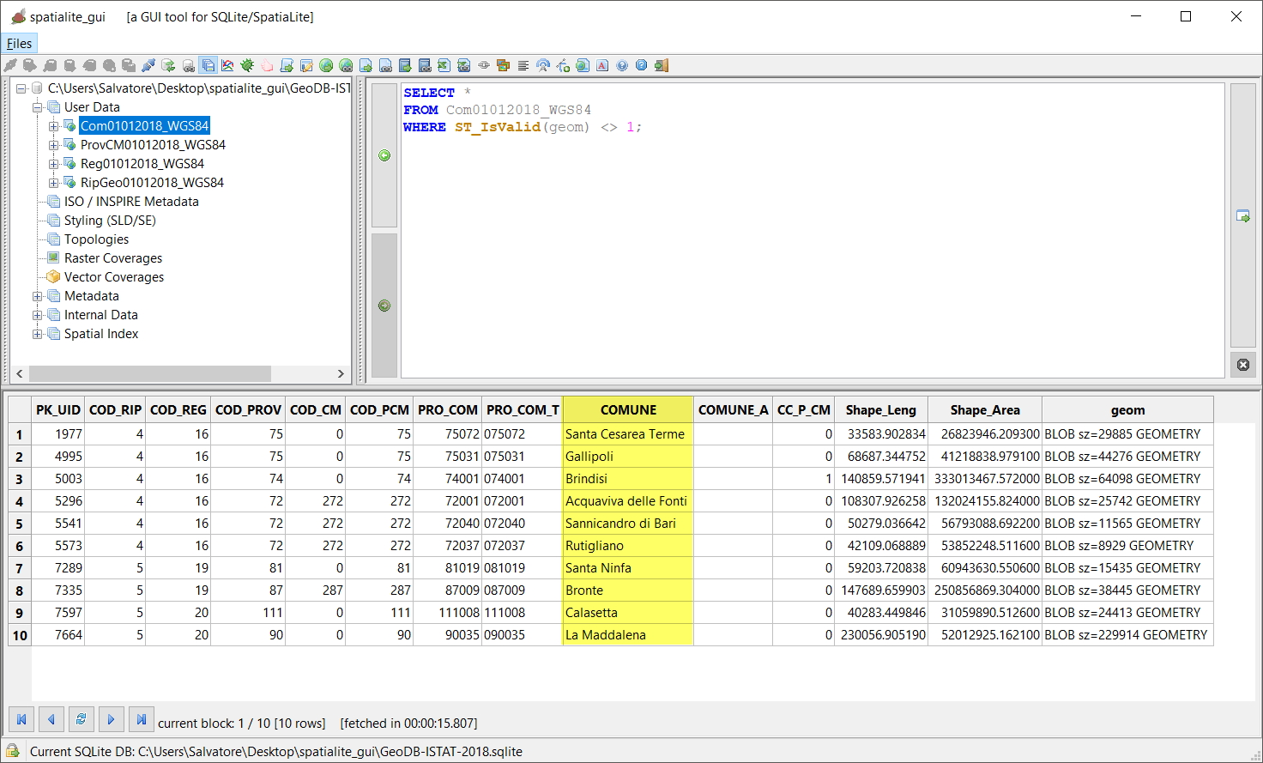Image resolution: width=1263 pixels, height=763 pixels.
Task: Open the Files menu
Action: [x=19, y=44]
